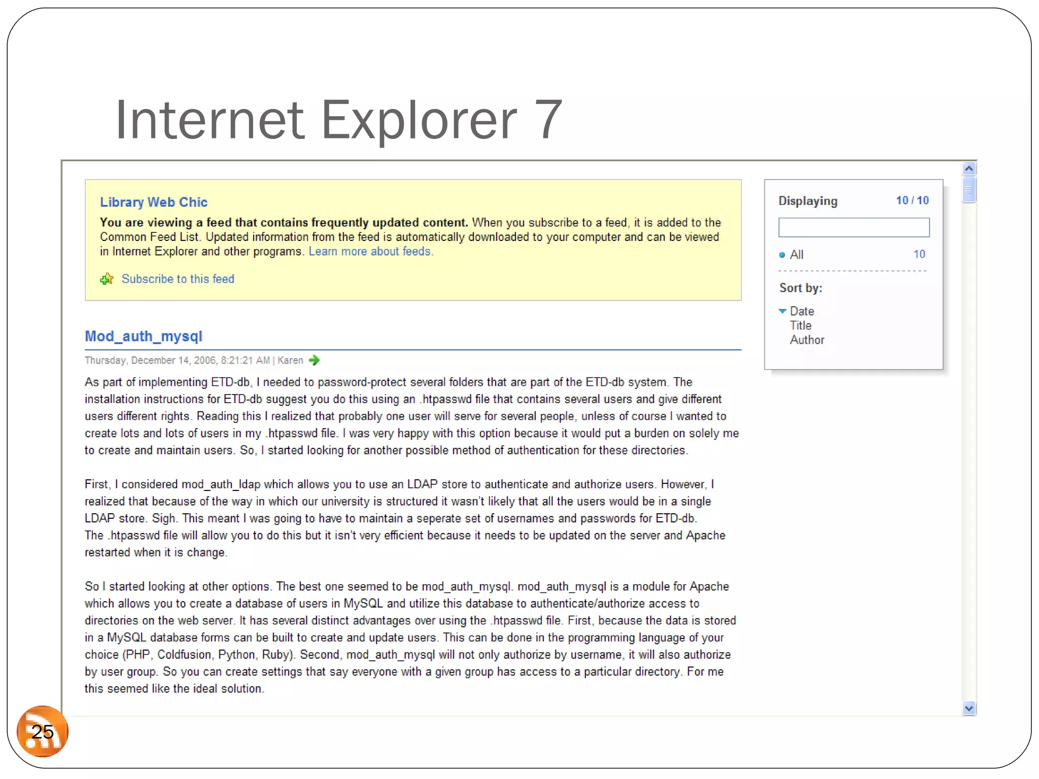Sort feed items by Title
This screenshot has width=1039, height=779.
coord(801,326)
